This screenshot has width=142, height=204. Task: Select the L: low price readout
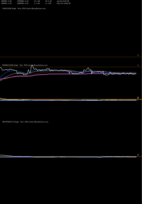[x=48, y=3]
